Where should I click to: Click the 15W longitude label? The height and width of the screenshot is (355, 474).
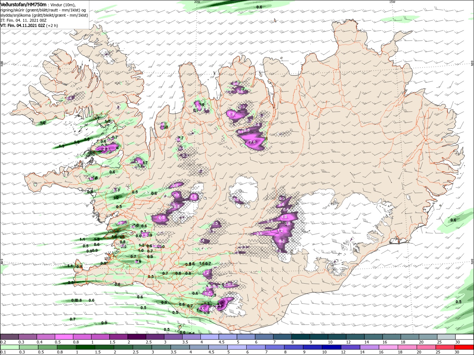pyautogui.click(x=393, y=2)
